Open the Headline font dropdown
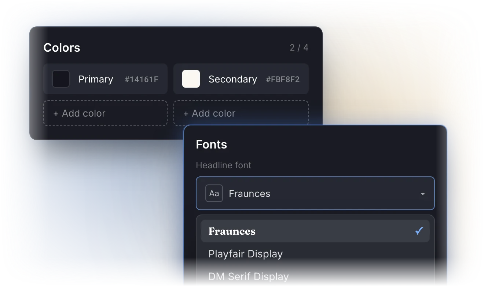Screen dimensions: 484x286 [315, 193]
